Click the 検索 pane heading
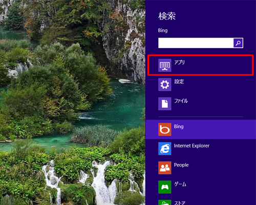256x205 pixels. 167,16
